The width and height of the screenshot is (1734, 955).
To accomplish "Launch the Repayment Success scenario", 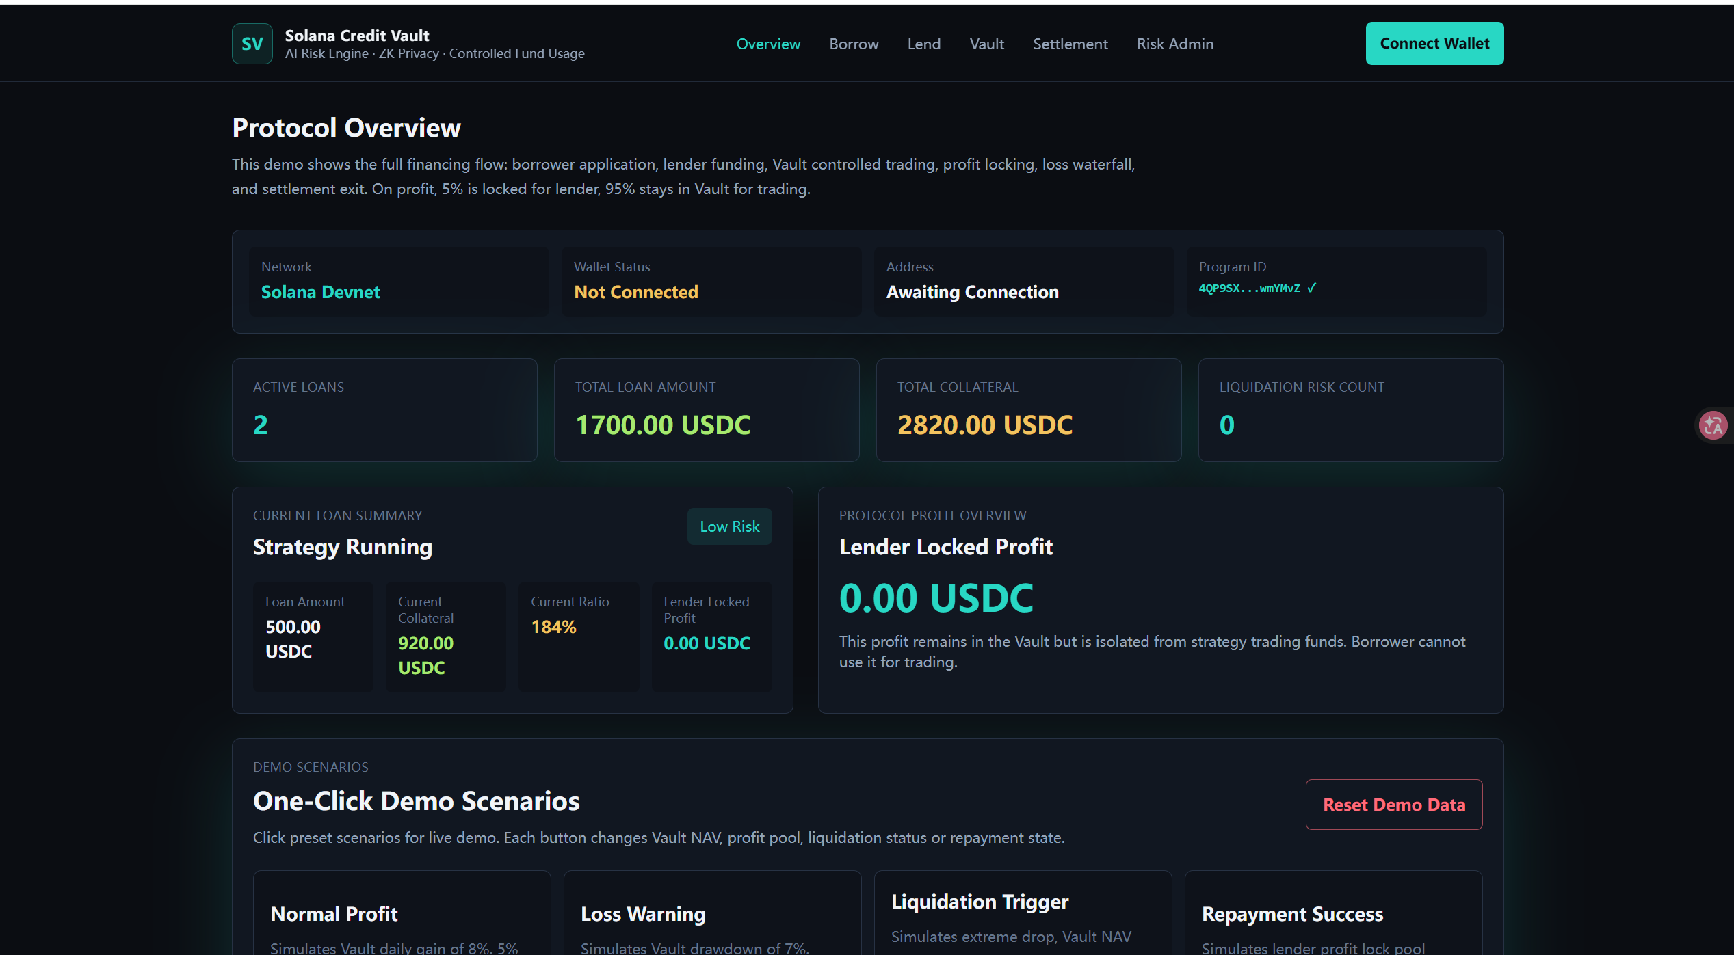I will click(1333, 913).
